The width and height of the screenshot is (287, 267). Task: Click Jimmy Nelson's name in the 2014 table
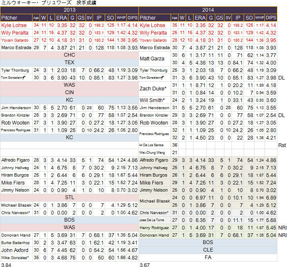(x=154, y=190)
